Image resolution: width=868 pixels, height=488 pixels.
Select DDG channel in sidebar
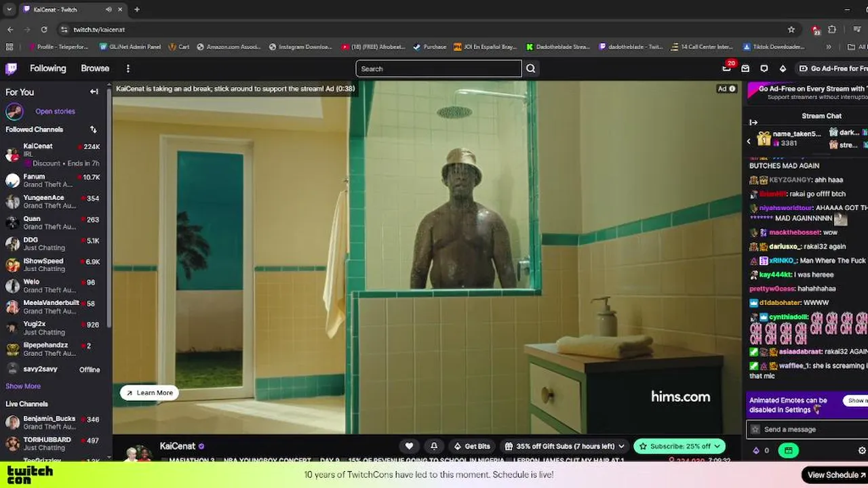pos(53,243)
